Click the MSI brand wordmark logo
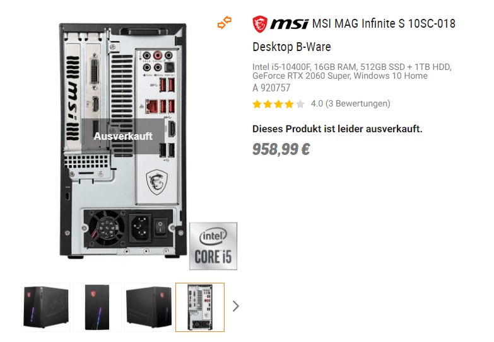This screenshot has height=342, width=494. (289, 24)
